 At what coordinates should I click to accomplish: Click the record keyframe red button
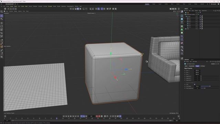coord(97,116)
